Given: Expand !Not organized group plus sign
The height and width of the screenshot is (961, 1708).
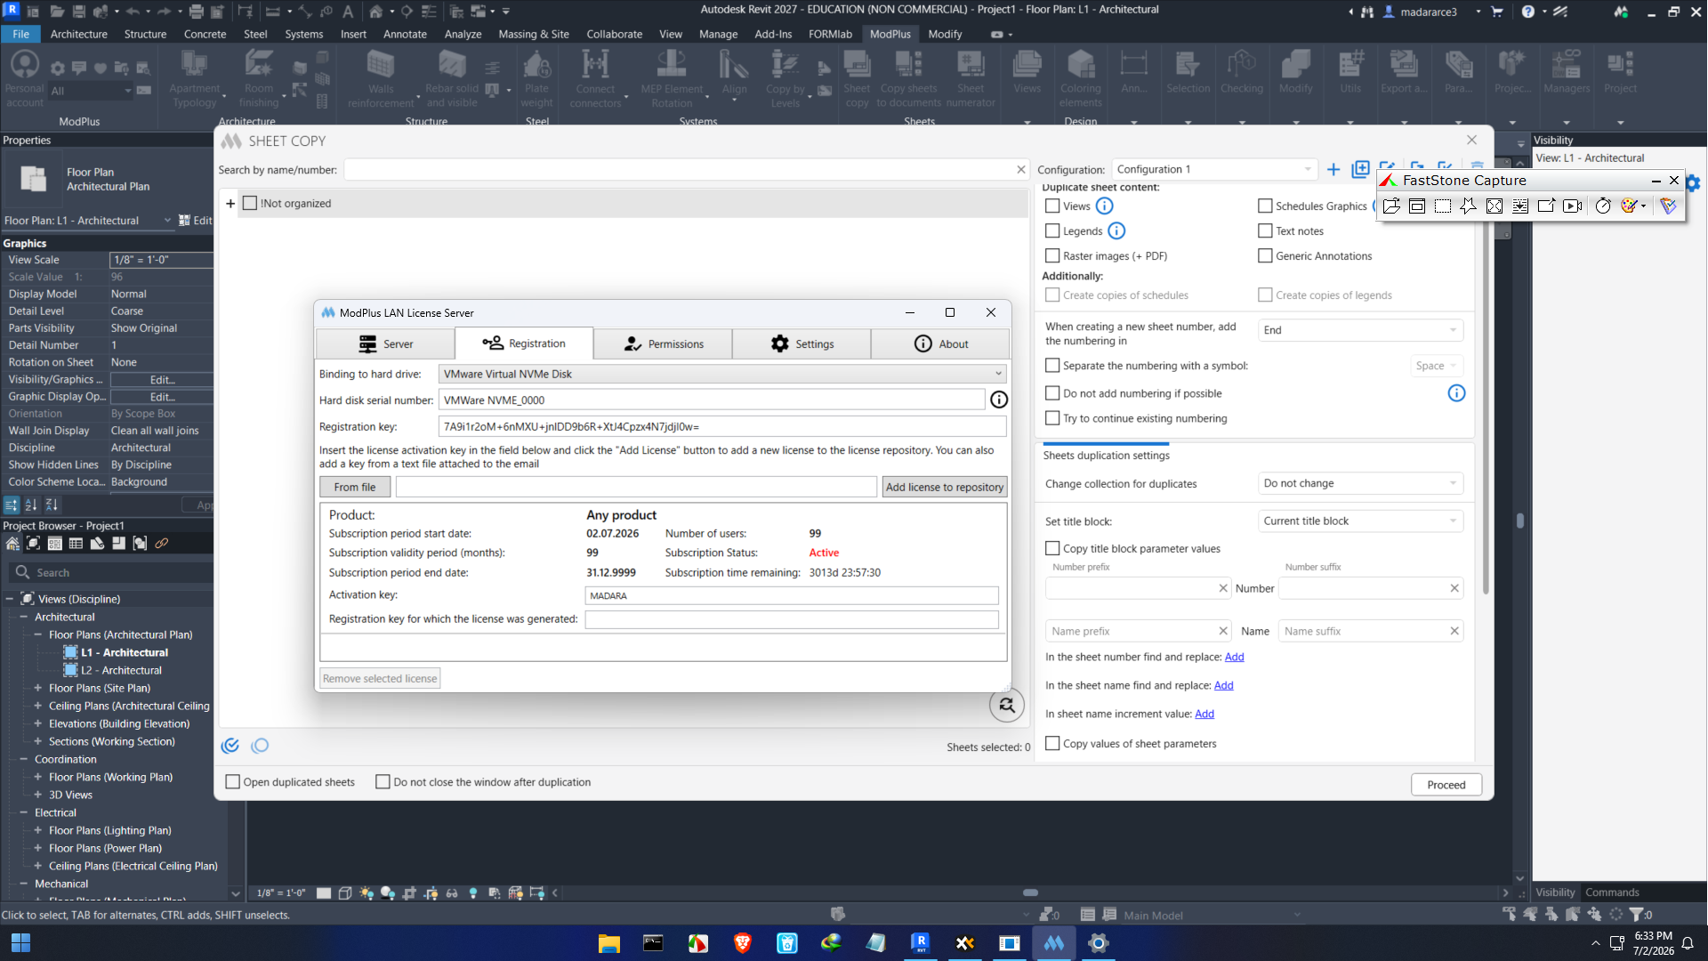Looking at the screenshot, I should [x=230, y=204].
